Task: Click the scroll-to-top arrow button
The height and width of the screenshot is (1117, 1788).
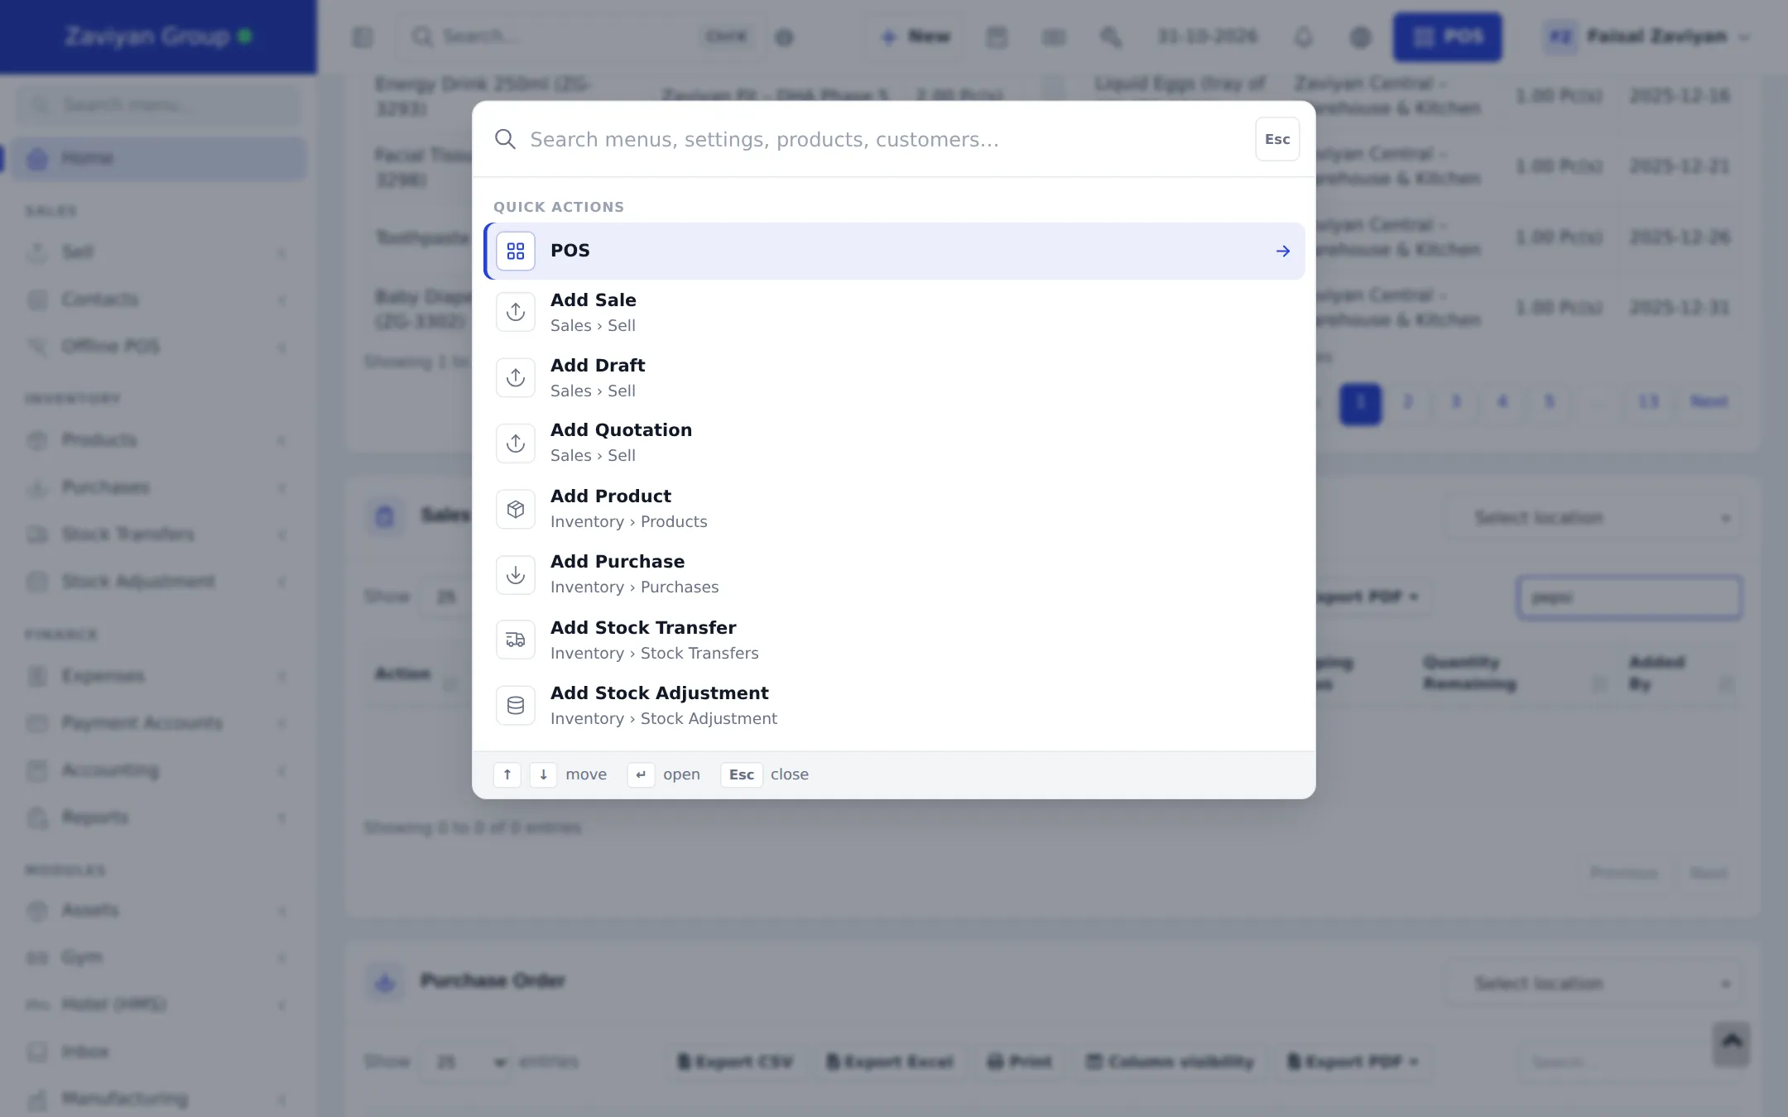Action: point(1731,1043)
